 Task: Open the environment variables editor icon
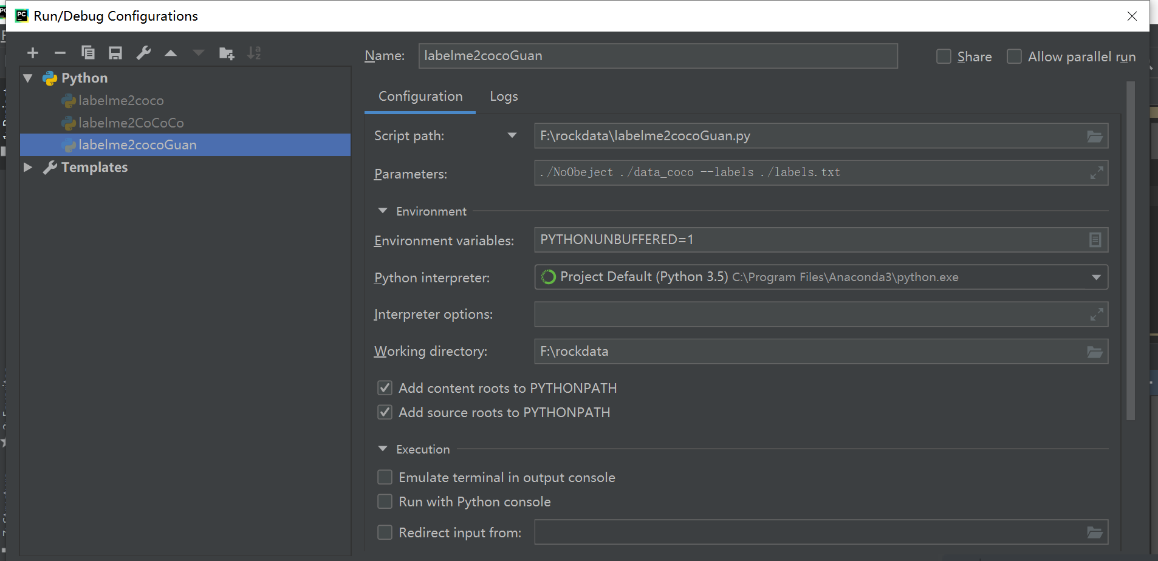tap(1095, 240)
